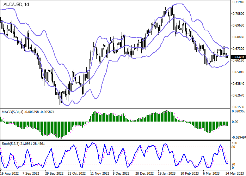Viewport: 246px width, 176px height.
Task: Click the 0.71945 price axis label
Action: [238, 2]
